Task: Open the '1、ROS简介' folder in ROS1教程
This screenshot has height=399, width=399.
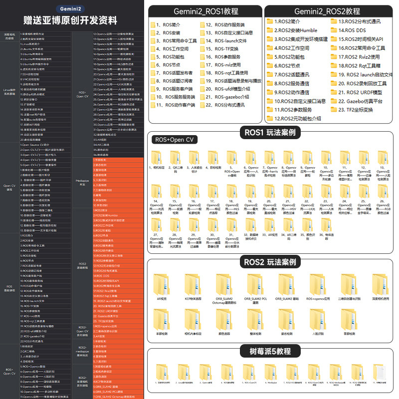Action: tap(166, 24)
